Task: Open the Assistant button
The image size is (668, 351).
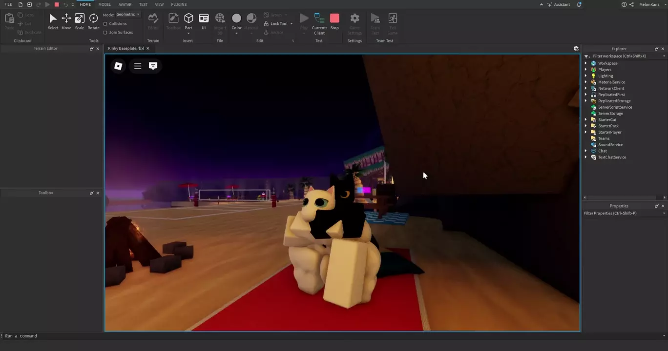Action: click(x=558, y=4)
